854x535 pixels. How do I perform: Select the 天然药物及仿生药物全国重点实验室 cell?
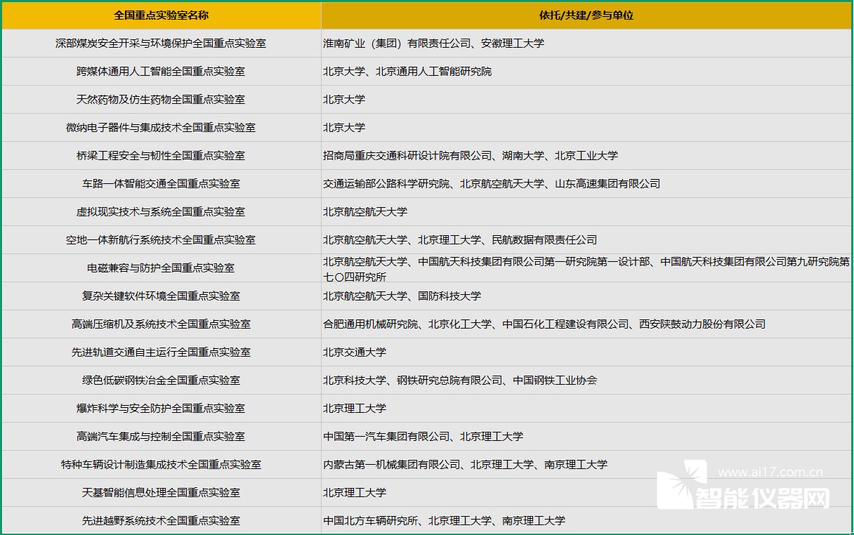(161, 99)
